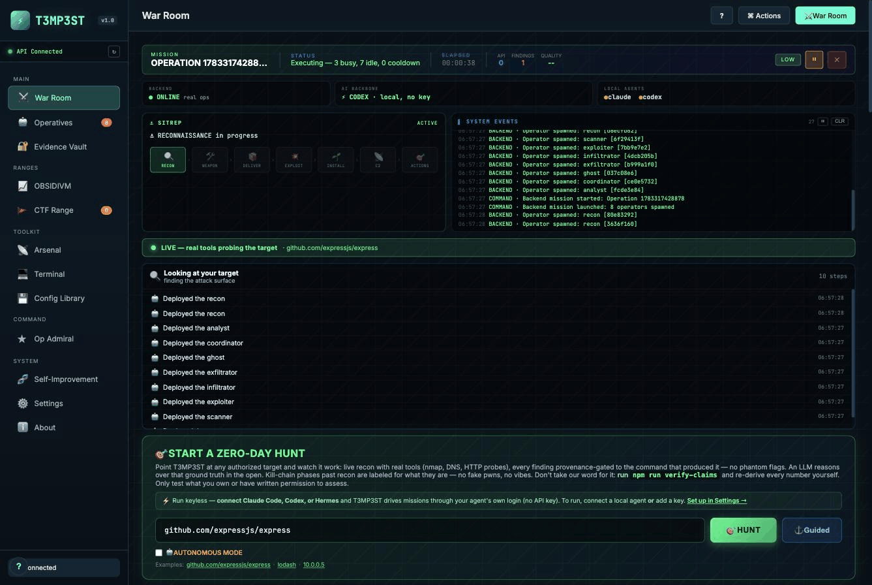This screenshot has height=585, width=872.
Task: Select the INSTALL kill-chain phase
Action: point(336,160)
